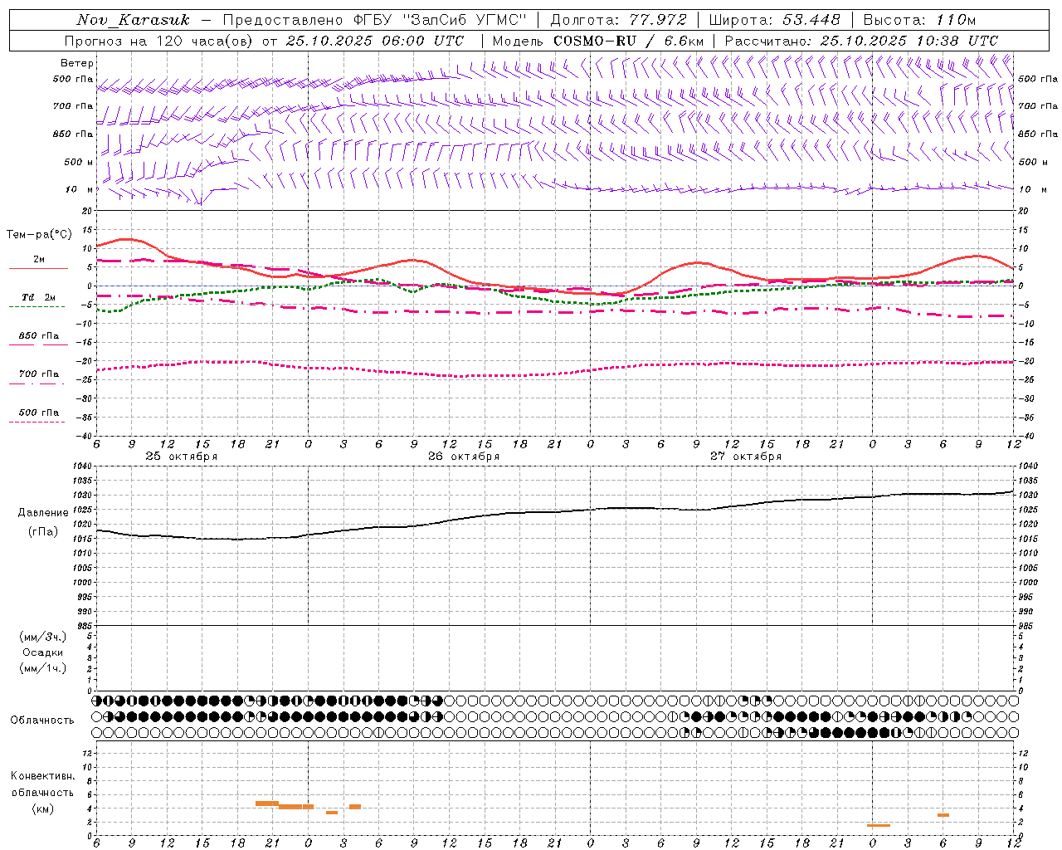Click the 27 октября date label
Screen dimensions: 1062x850
click(x=746, y=457)
